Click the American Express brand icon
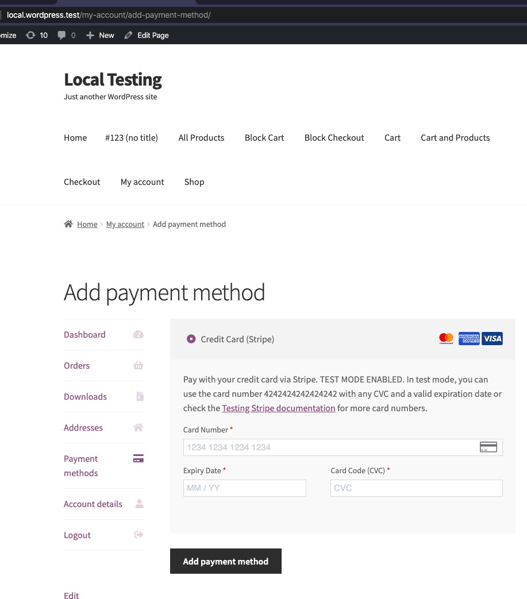527x599 pixels. click(x=469, y=338)
